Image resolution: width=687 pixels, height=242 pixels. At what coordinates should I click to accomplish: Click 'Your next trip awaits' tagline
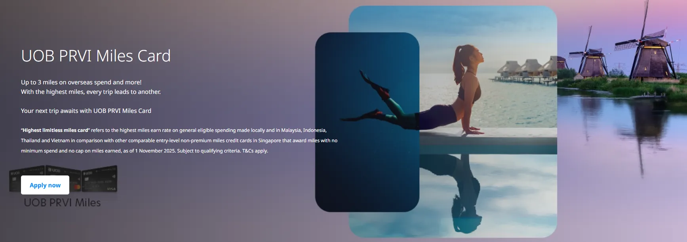click(86, 111)
